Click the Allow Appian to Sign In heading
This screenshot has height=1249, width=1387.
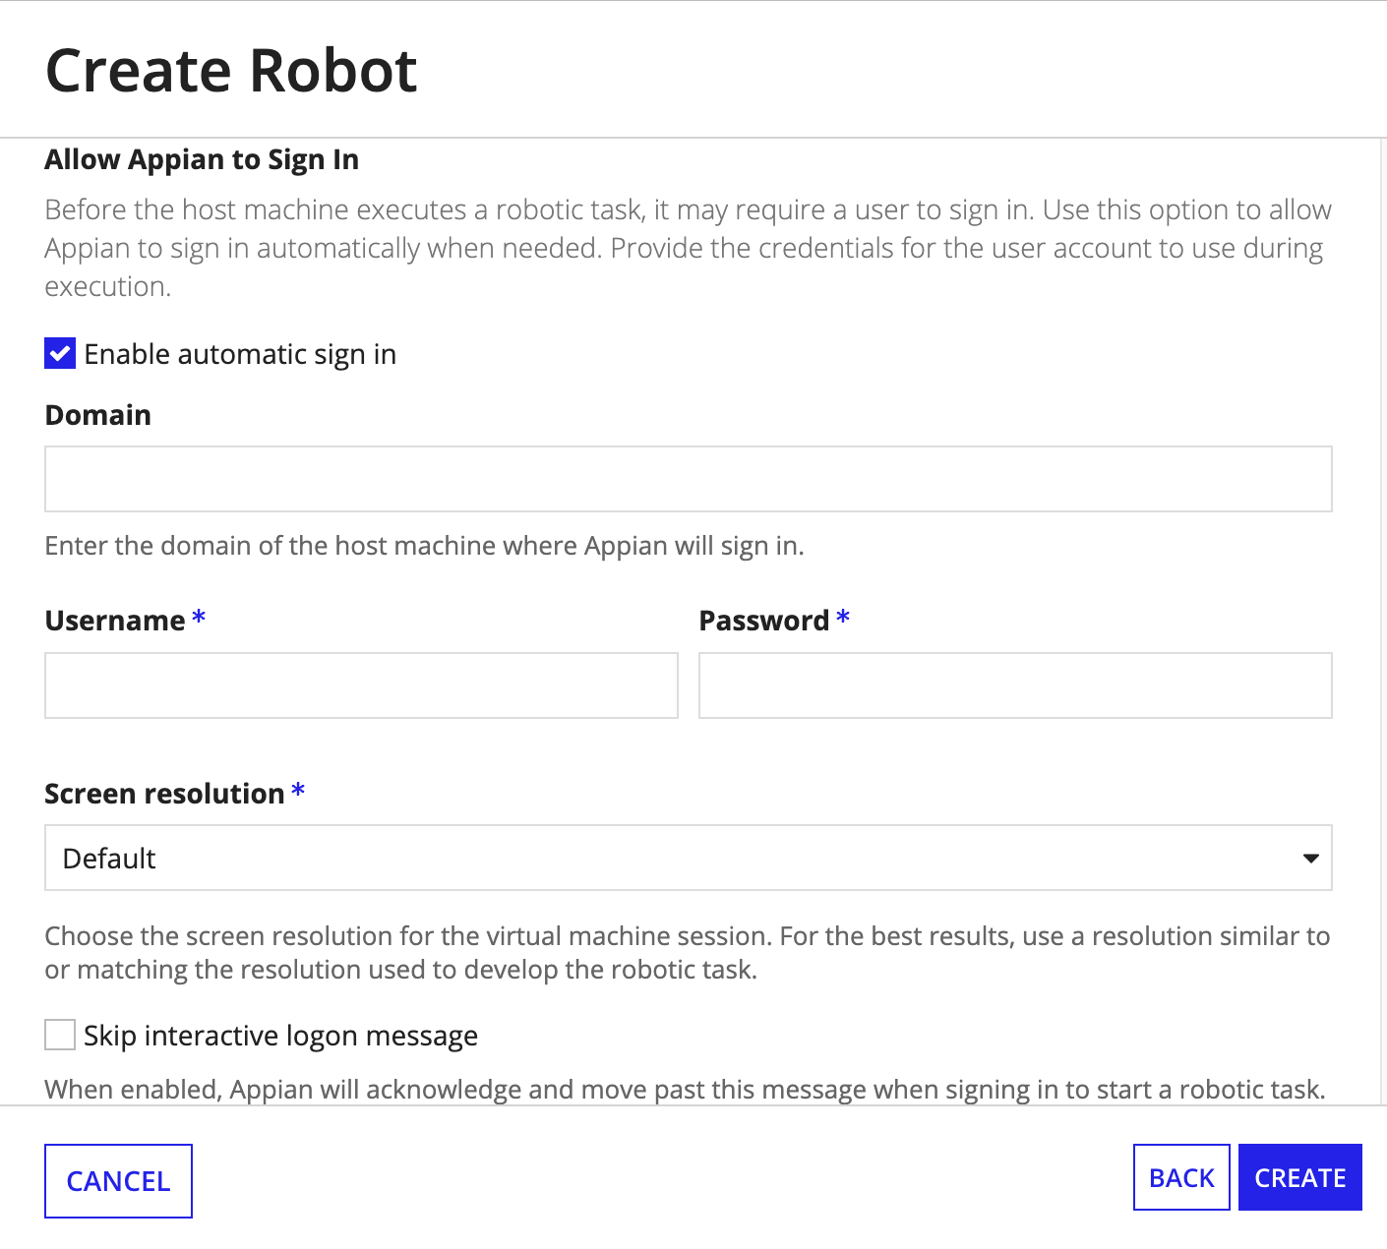click(202, 159)
